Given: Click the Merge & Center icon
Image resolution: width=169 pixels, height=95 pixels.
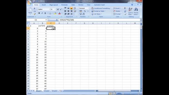Looking at the screenshot, I should (74, 11).
